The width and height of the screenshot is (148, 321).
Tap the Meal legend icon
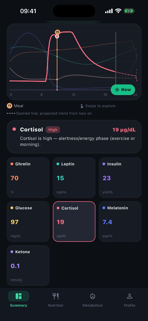pyautogui.click(x=10, y=106)
